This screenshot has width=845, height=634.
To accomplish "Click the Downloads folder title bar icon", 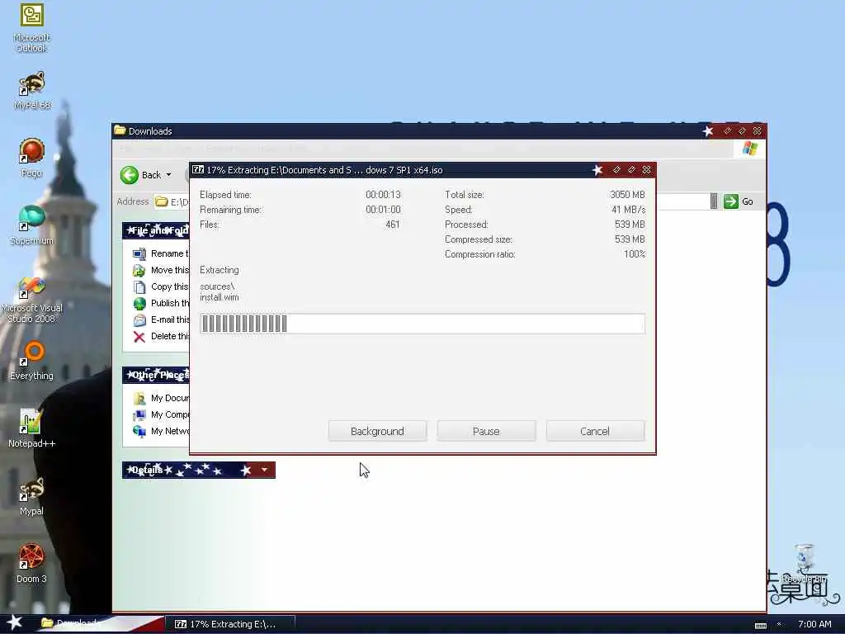I will pos(120,130).
